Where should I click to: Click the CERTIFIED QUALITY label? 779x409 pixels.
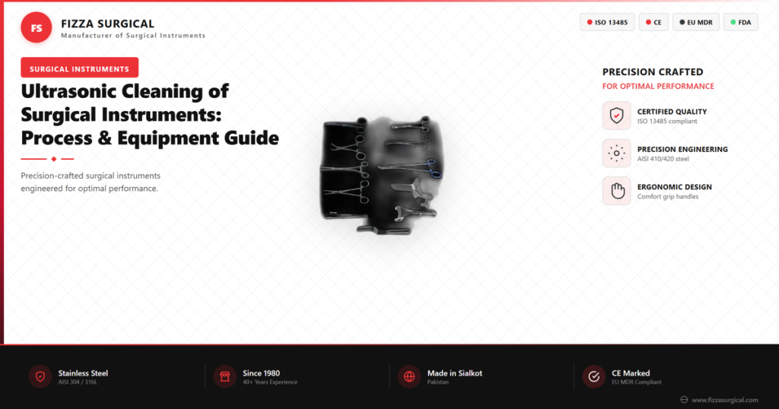(x=672, y=112)
